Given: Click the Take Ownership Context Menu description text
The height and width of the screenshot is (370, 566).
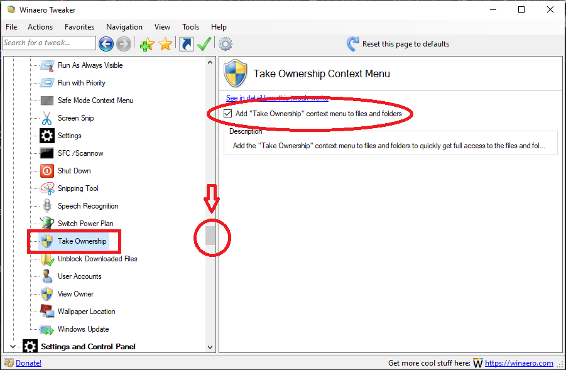Looking at the screenshot, I should [x=389, y=146].
